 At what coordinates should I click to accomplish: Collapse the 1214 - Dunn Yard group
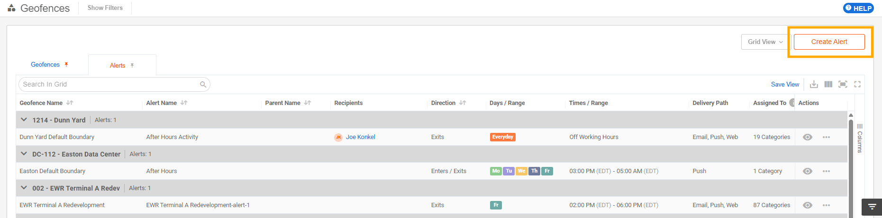[x=24, y=120]
